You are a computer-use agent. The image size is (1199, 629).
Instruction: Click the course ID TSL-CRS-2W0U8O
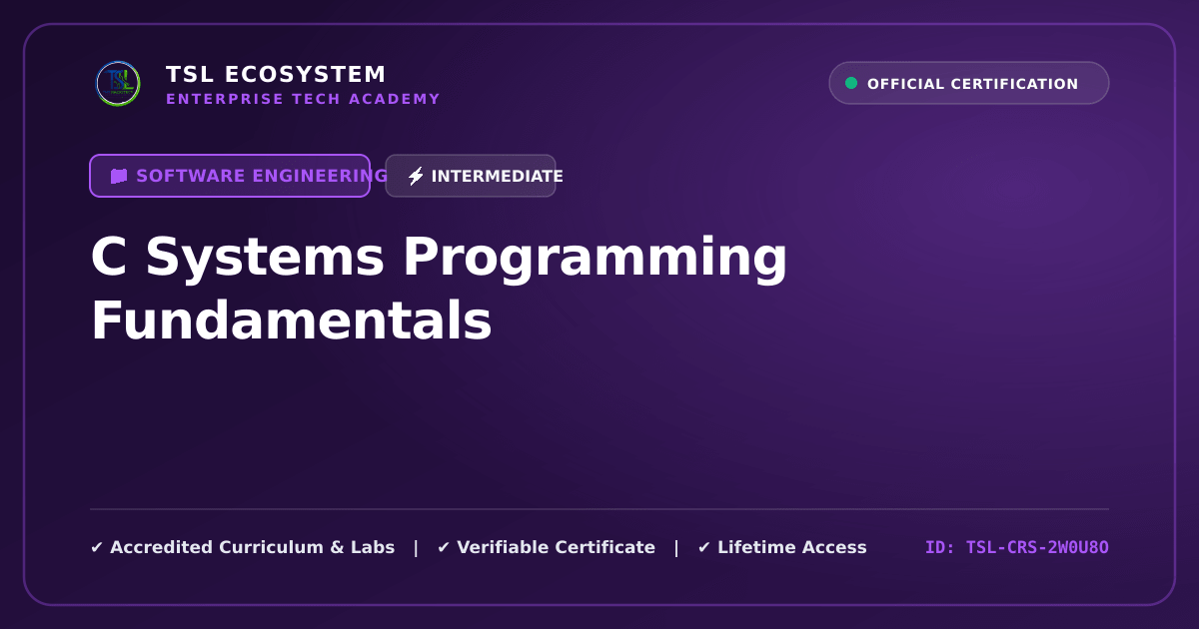point(1017,547)
